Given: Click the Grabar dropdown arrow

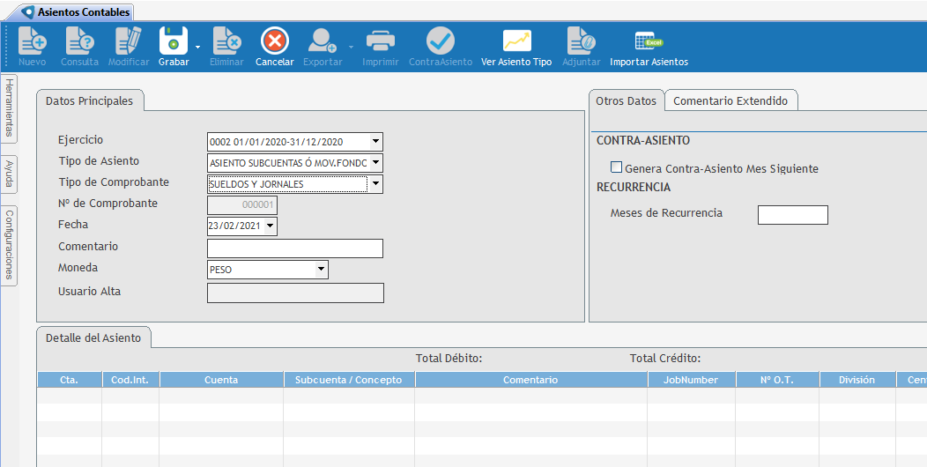Looking at the screenshot, I should [x=197, y=47].
